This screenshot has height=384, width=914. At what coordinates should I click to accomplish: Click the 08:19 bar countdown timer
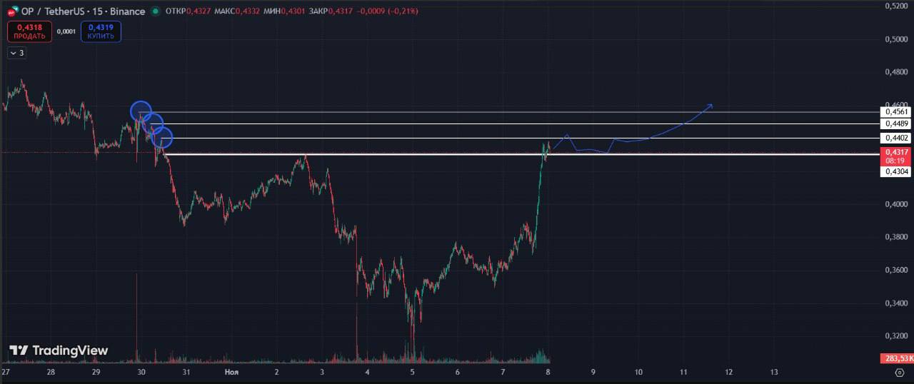(897, 161)
